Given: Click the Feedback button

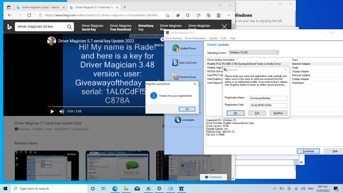Looking at the screenshot, I should point(213,177).
